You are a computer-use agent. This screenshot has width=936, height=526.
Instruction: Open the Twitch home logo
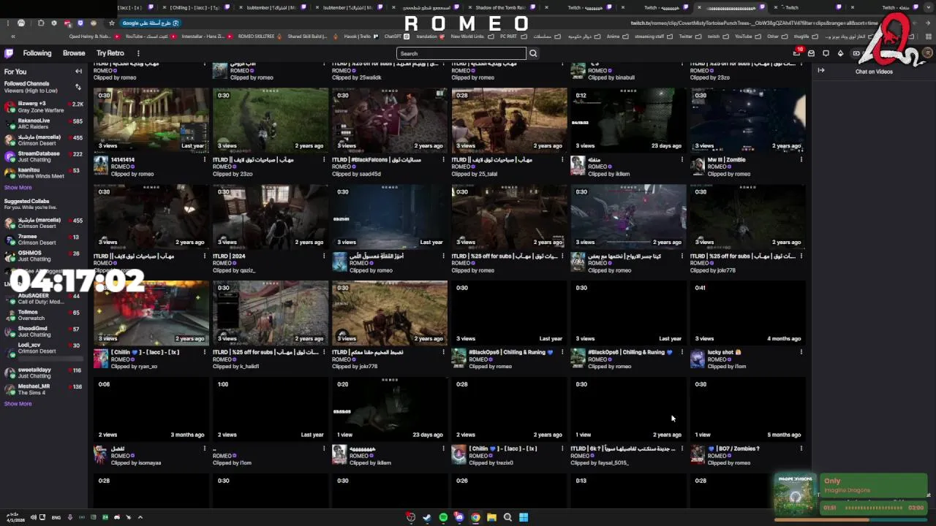pos(9,53)
